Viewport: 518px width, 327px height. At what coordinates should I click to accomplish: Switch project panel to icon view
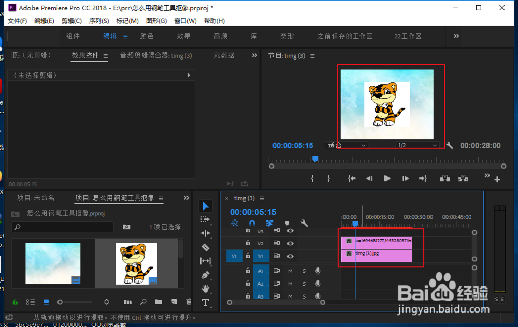tap(46, 302)
